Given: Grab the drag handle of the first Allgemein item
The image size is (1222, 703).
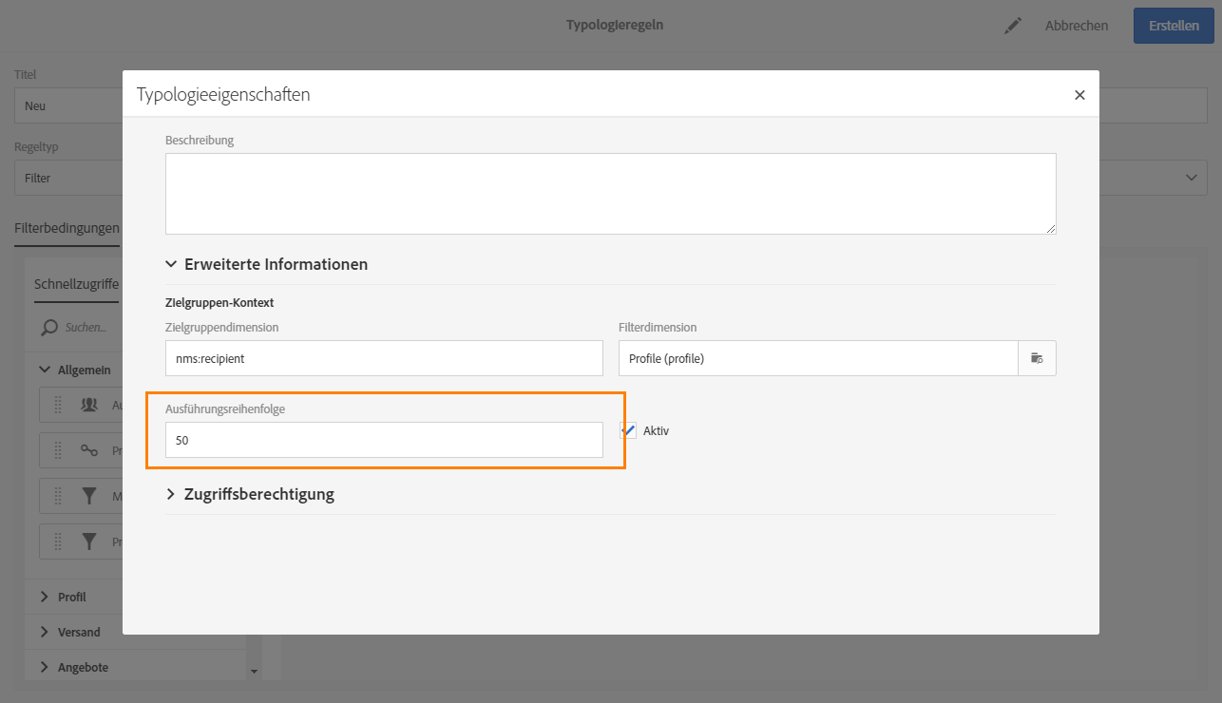Looking at the screenshot, I should point(57,405).
